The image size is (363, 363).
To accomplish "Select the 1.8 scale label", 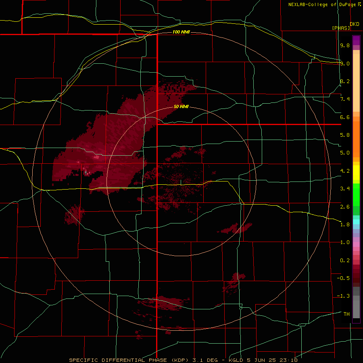I will pos(345,225).
